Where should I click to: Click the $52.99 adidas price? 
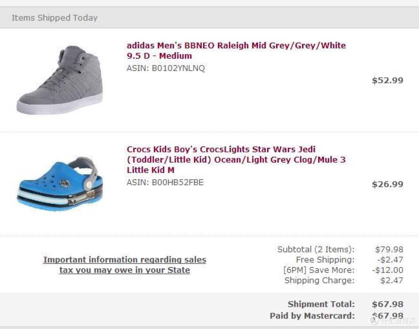388,80
